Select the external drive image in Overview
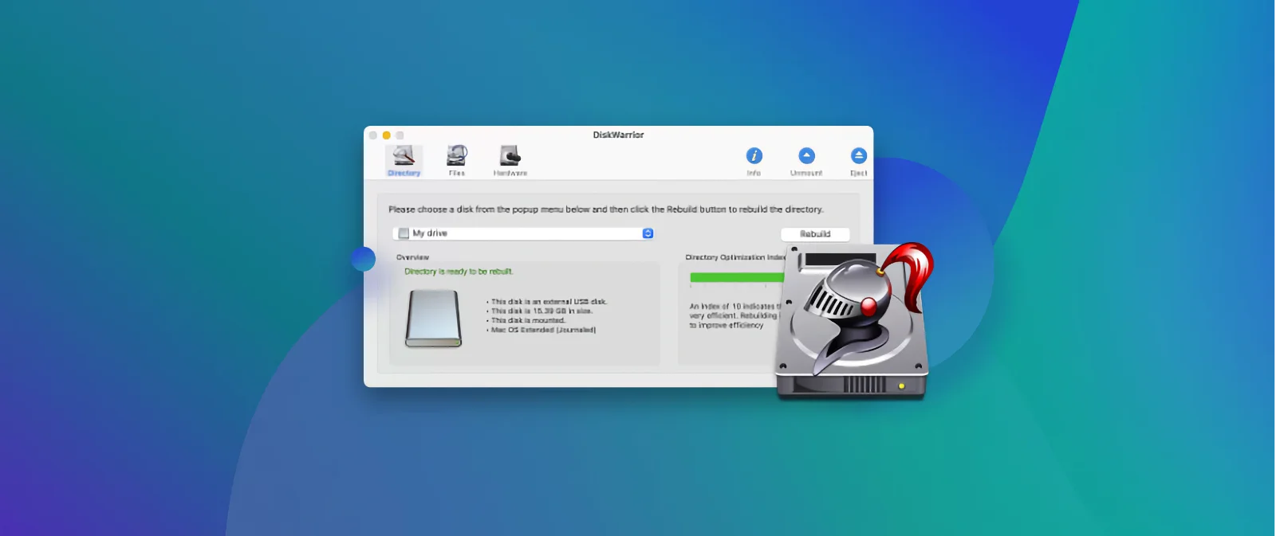The width and height of the screenshot is (1276, 536). [434, 319]
